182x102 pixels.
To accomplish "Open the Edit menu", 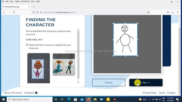I will pos(7,1).
